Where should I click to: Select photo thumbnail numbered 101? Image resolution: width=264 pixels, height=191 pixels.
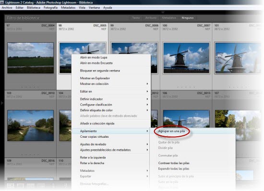click(238, 58)
